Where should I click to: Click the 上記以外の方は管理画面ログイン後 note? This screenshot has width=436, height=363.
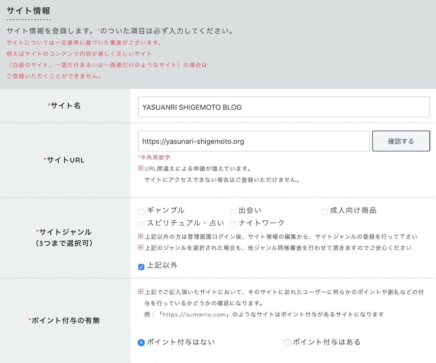(x=278, y=237)
